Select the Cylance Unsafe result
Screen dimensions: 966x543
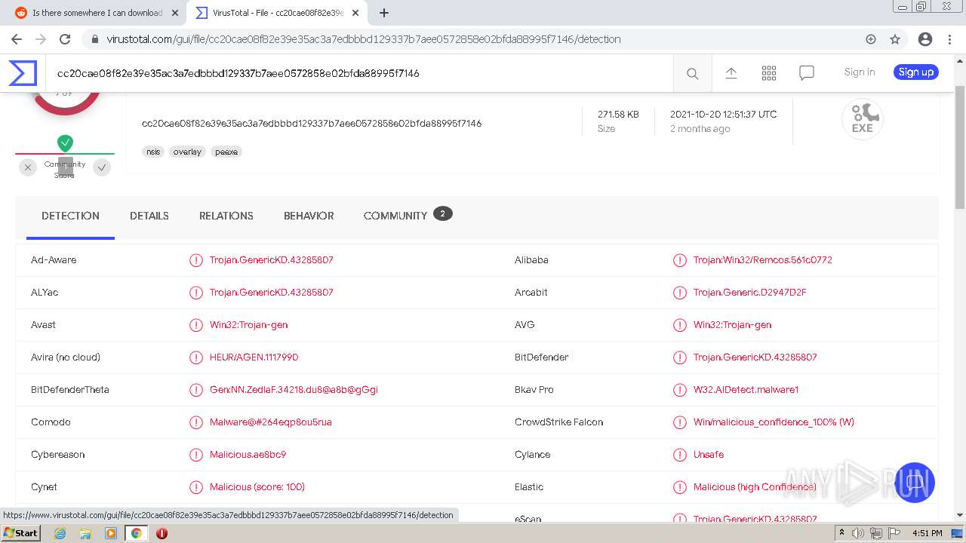click(709, 455)
